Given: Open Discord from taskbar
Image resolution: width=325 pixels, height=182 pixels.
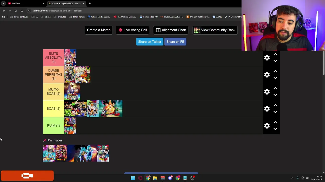Looking at the screenshot, I should click(170, 178).
